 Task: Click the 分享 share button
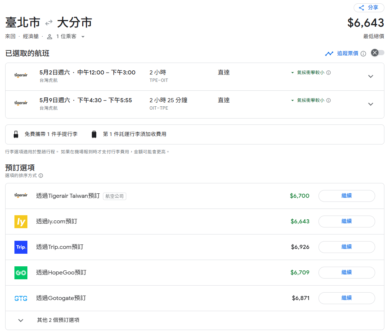coord(368,7)
